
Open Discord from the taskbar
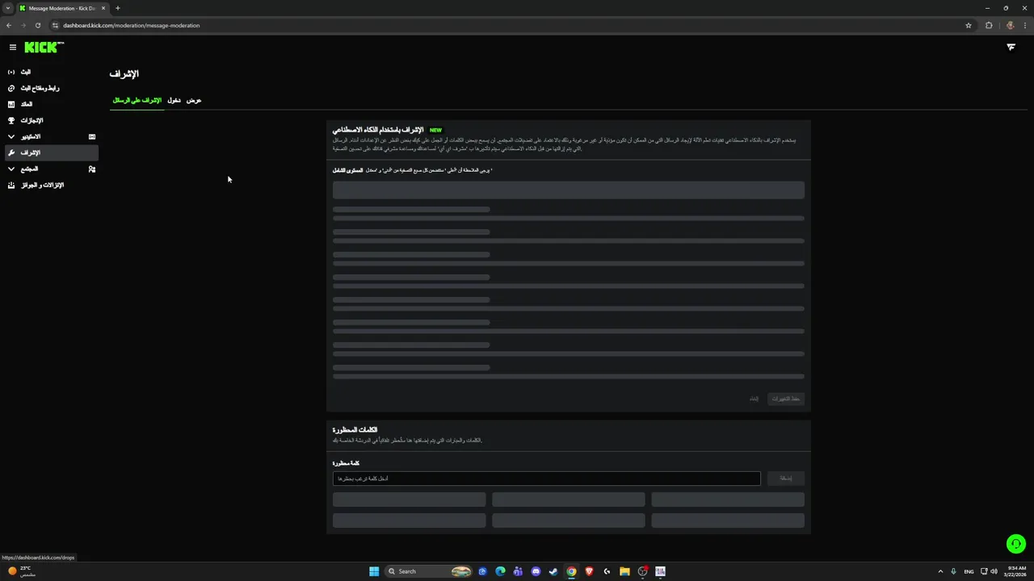(x=536, y=571)
